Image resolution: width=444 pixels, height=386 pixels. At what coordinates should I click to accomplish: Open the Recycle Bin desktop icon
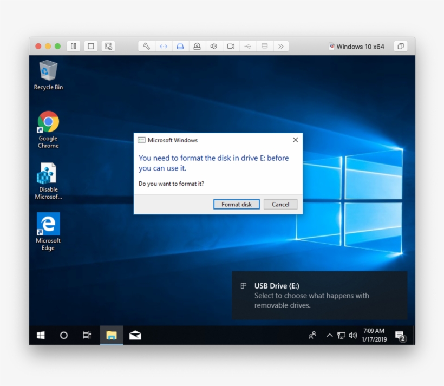tap(48, 75)
